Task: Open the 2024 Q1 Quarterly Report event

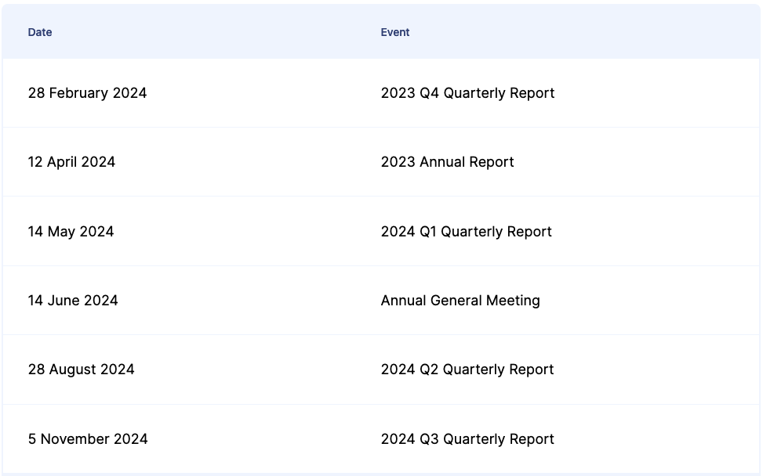Action: (x=466, y=232)
